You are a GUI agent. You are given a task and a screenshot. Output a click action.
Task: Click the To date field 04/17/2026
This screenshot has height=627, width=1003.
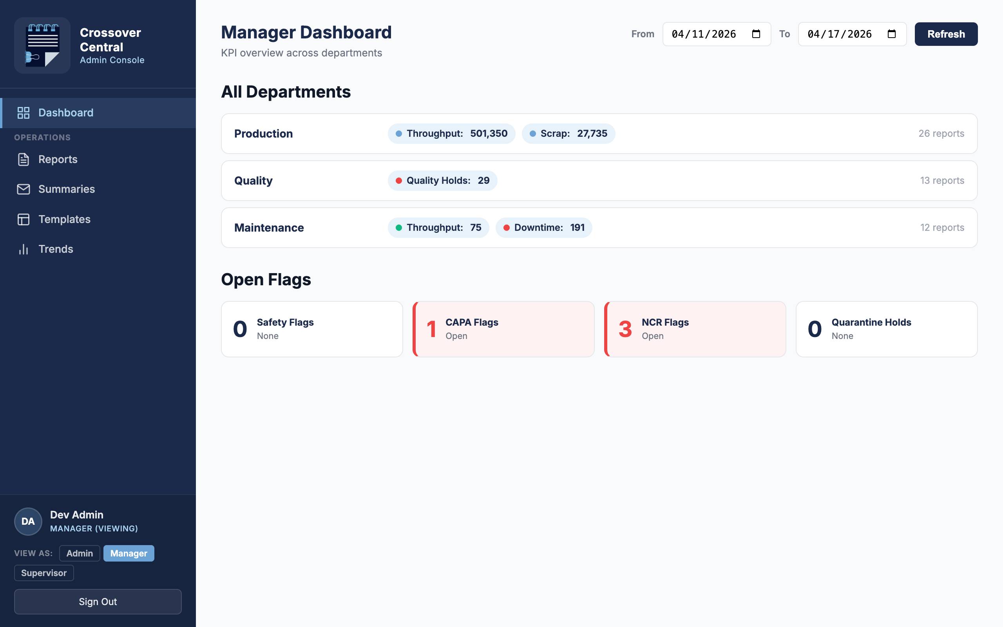[852, 34]
